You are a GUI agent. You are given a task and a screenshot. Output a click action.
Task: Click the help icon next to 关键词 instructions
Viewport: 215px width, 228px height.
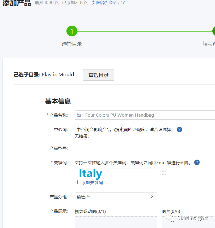(197, 163)
